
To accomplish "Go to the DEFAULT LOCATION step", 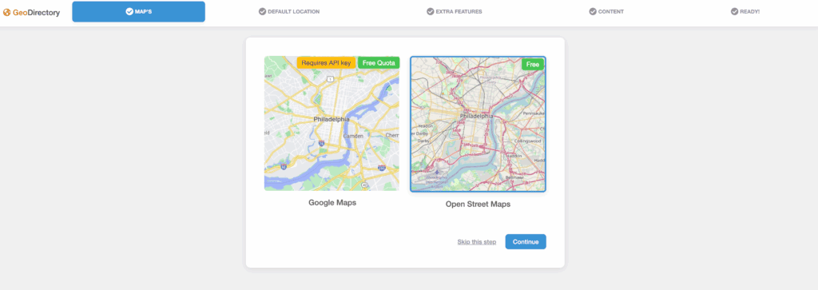I will [x=289, y=11].
